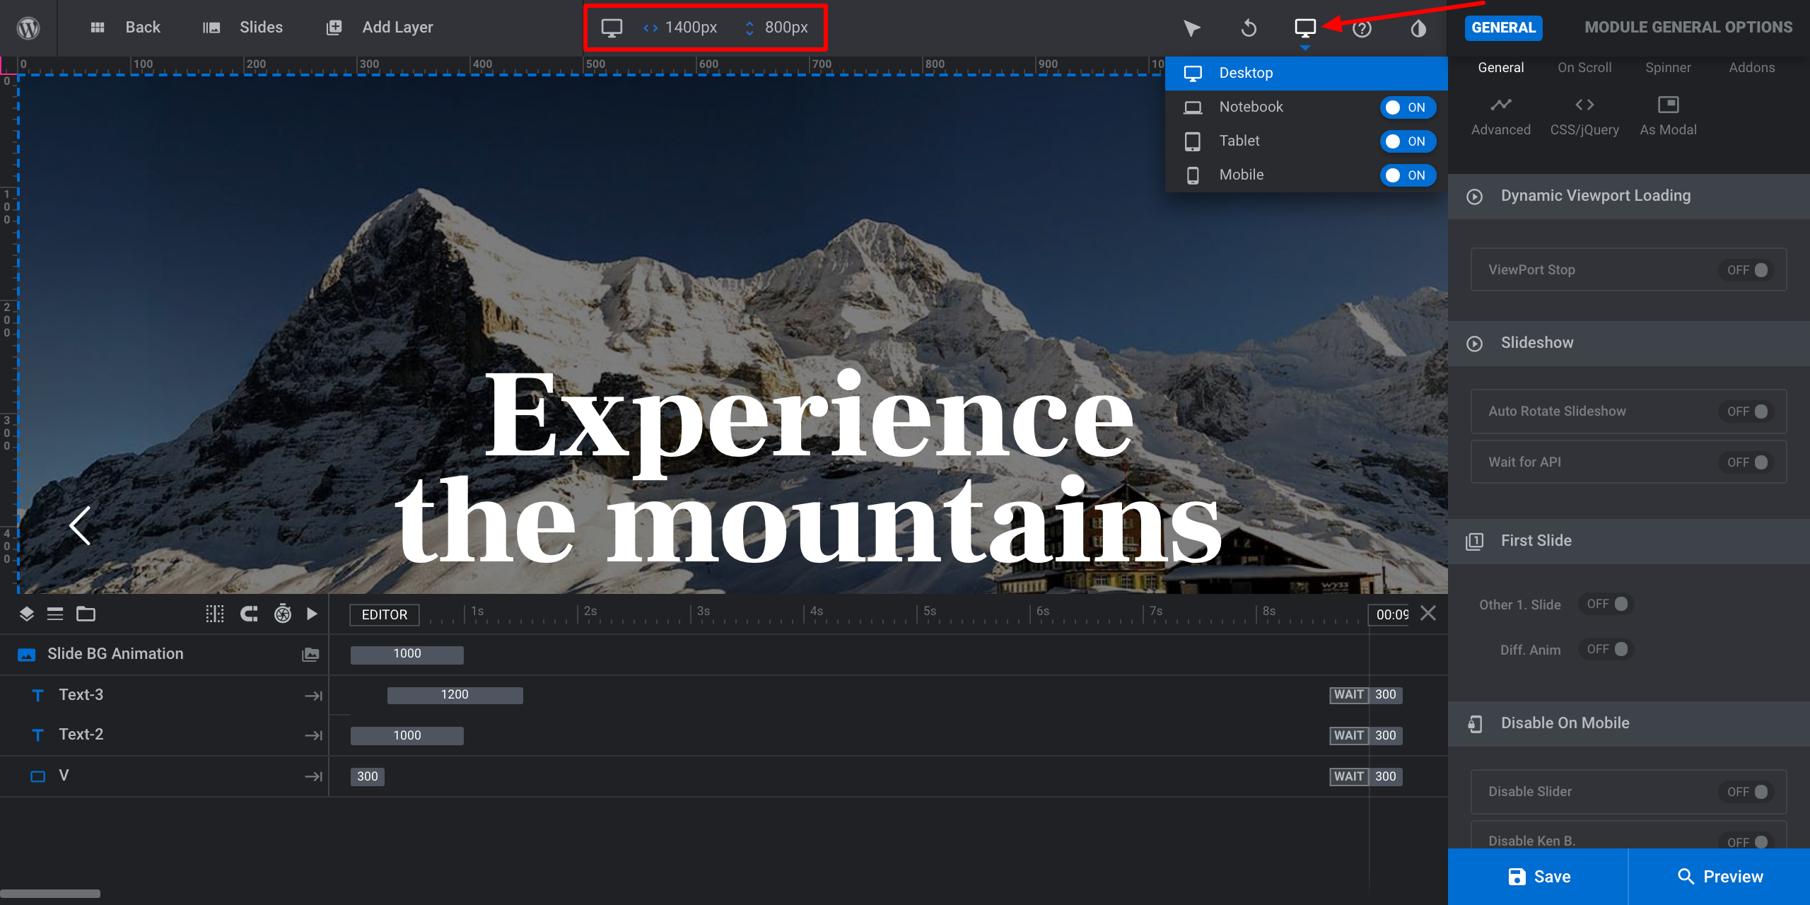This screenshot has height=905, width=1810.
Task: Click the WordPress logo icon
Action: pyautogui.click(x=28, y=28)
